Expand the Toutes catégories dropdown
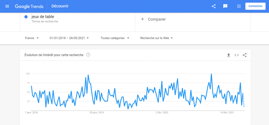The height and width of the screenshot is (125, 269). 115,38
